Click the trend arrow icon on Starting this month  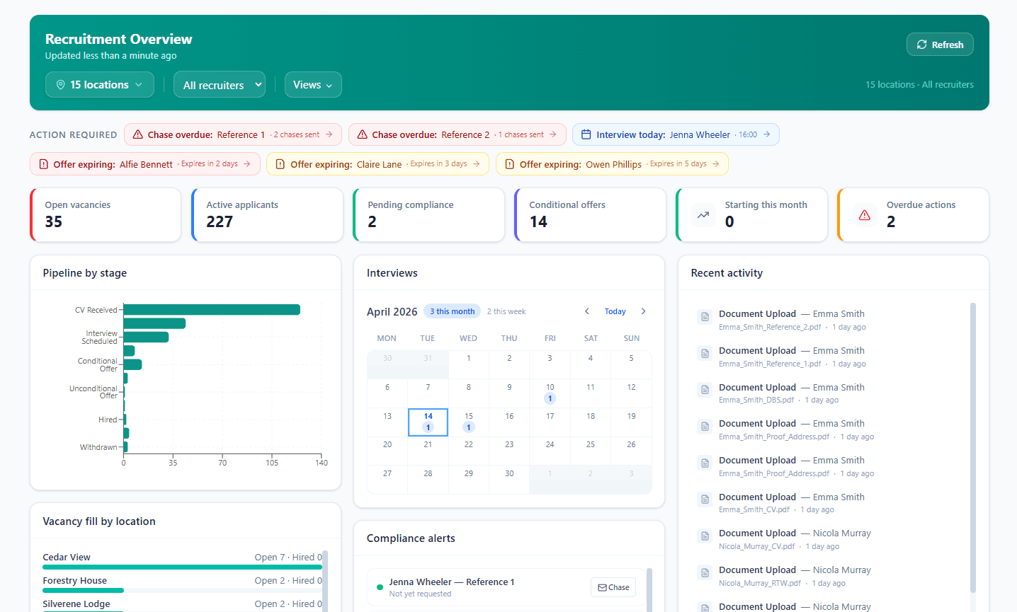(703, 214)
